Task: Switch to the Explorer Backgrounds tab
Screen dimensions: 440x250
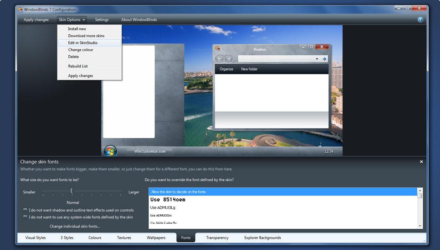Action: coord(263,238)
